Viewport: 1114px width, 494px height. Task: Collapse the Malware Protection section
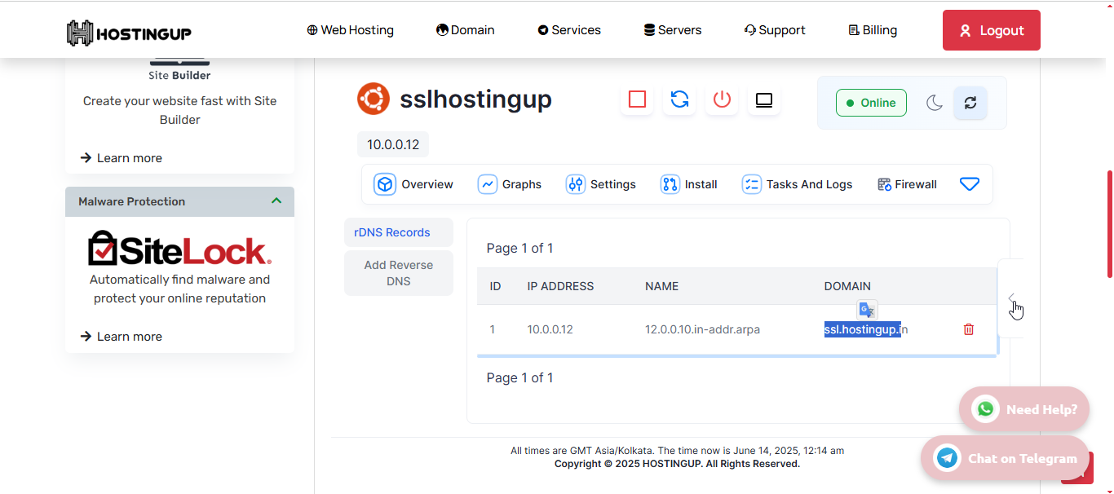point(276,201)
